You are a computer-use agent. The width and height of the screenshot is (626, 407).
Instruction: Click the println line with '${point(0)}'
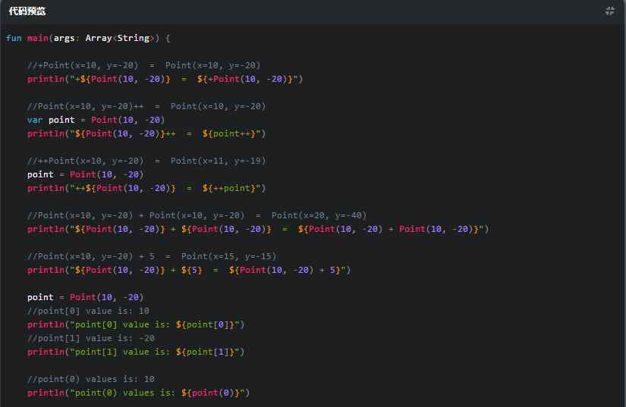[139, 393]
